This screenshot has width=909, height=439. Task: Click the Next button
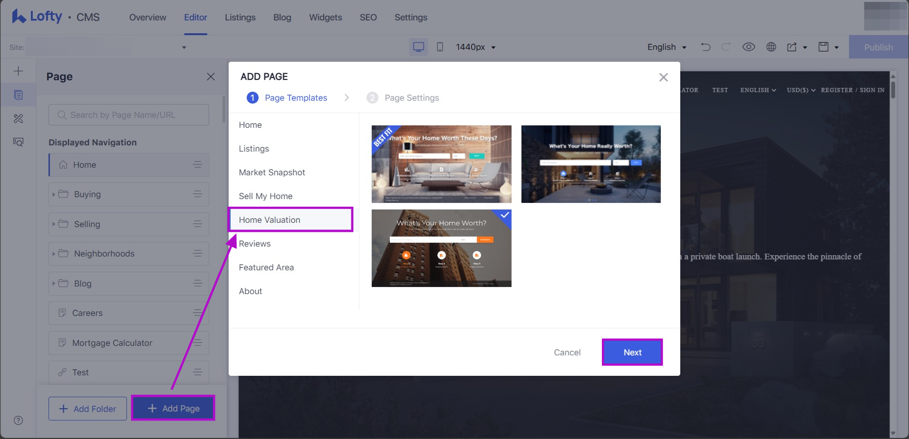point(632,353)
